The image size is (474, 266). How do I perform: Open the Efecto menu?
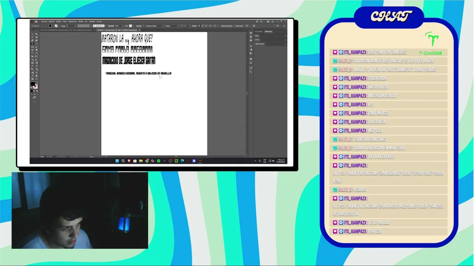[x=81, y=21]
